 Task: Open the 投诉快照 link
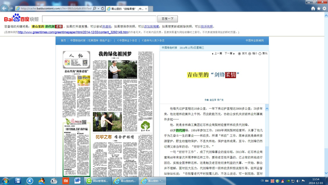pos(207,27)
